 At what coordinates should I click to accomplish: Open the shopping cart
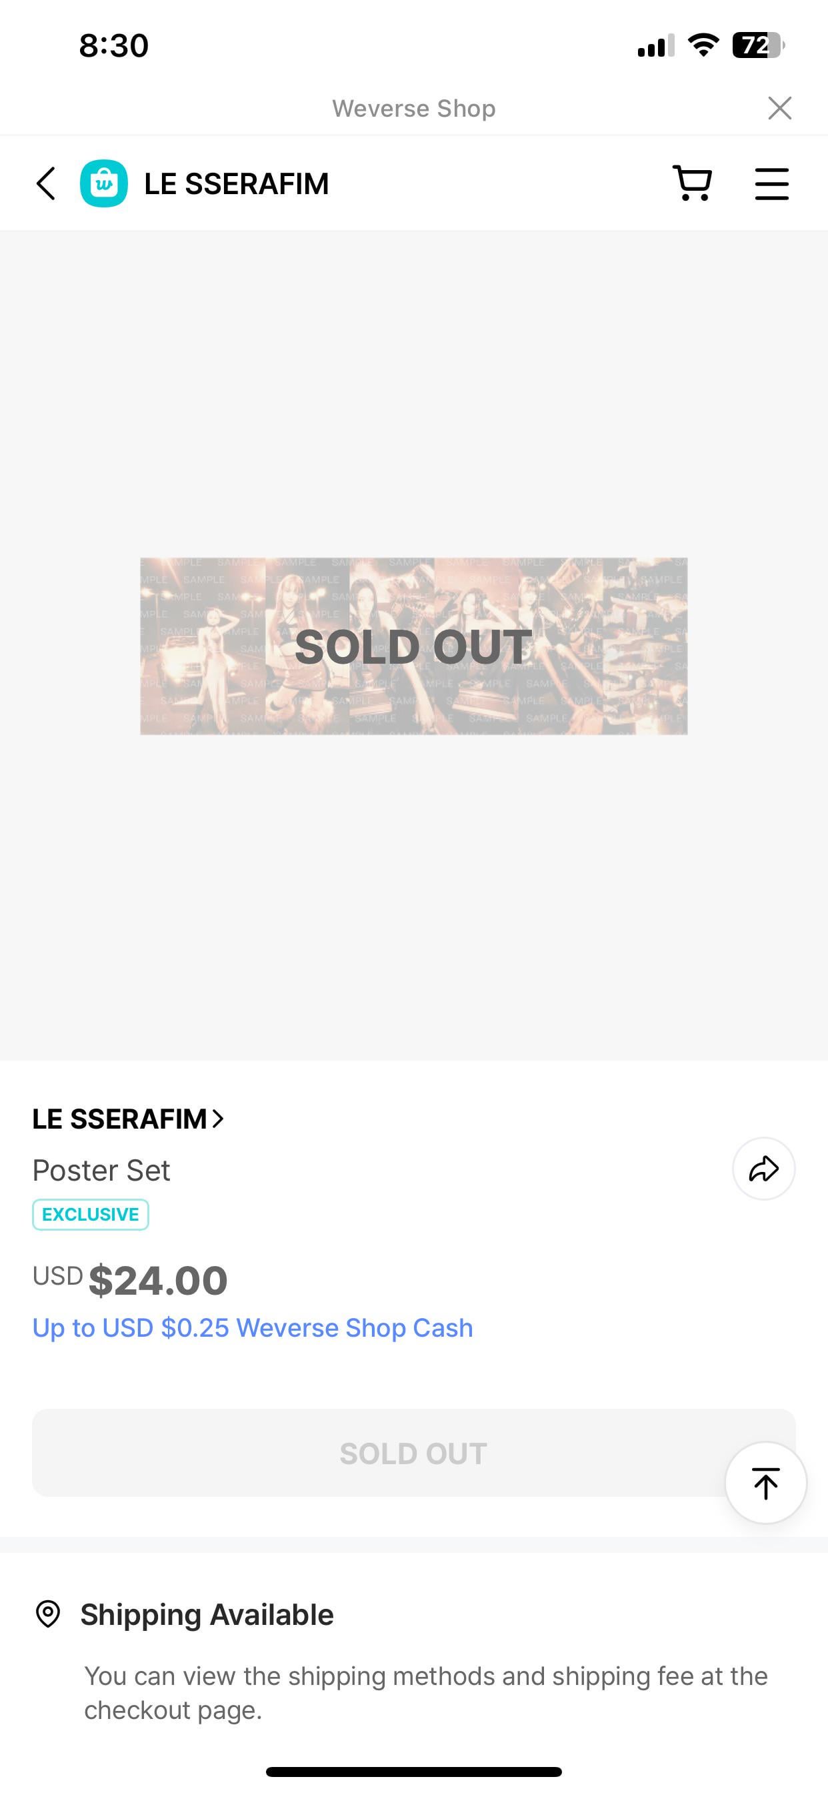[692, 183]
